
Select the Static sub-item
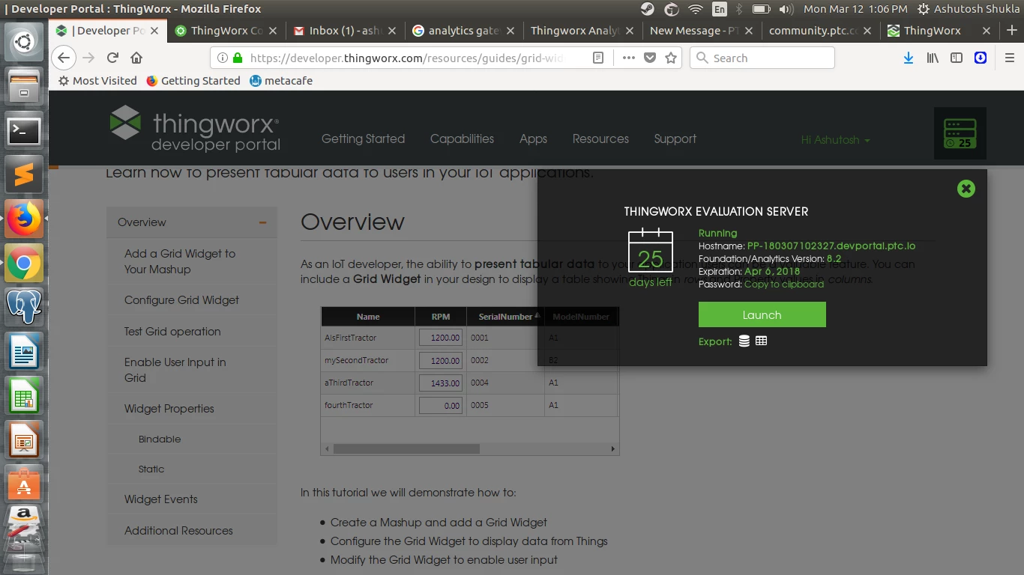151,469
